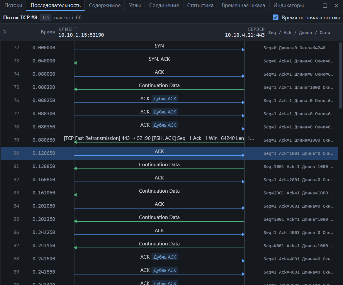343x285 pixels.
Task: Click the timestamp 0.040000
Action: tap(44, 61)
